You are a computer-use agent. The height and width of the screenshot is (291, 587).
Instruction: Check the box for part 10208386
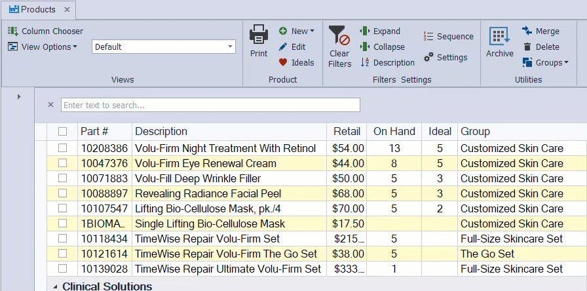(62, 148)
